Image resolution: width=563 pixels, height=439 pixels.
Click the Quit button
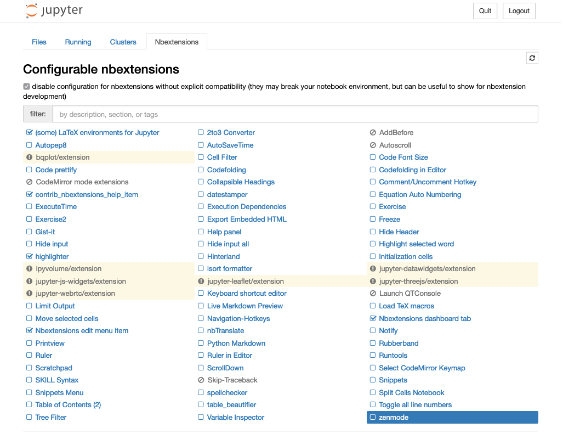click(x=485, y=11)
